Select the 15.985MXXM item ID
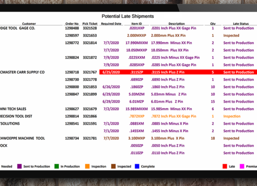This screenshot has width=257, height=186. [137, 109]
